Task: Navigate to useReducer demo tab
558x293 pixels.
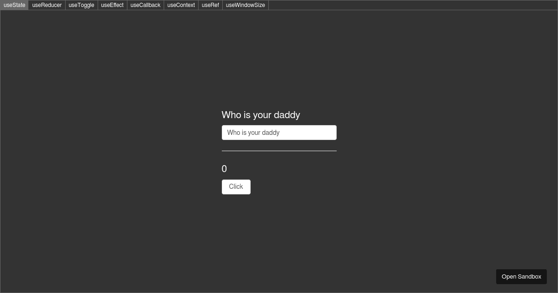Action: [46, 5]
